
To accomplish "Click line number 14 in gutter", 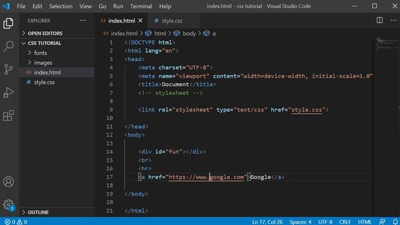I will click(110, 152).
